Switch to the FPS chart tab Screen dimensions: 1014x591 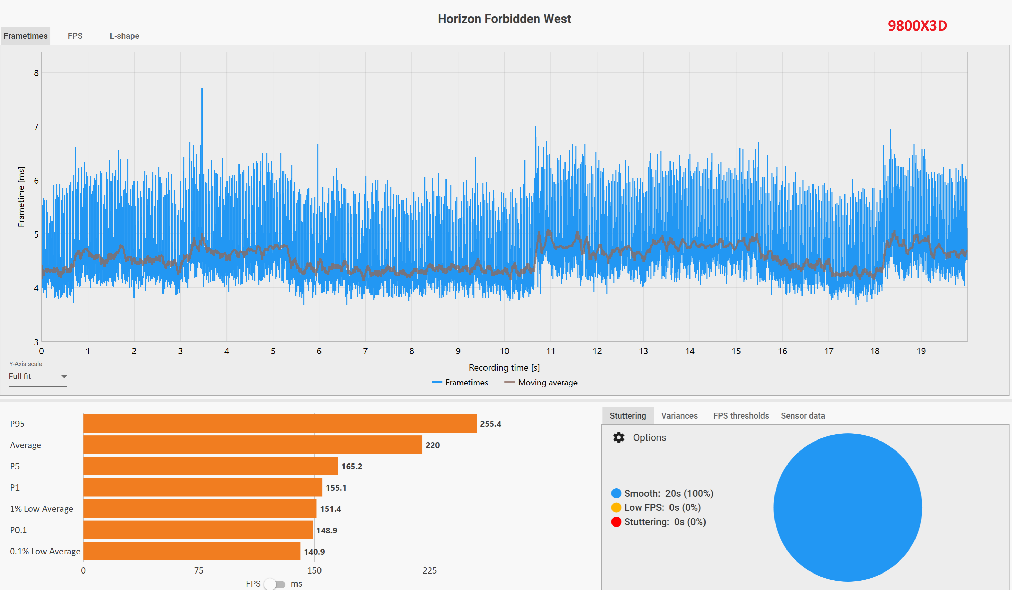click(75, 36)
